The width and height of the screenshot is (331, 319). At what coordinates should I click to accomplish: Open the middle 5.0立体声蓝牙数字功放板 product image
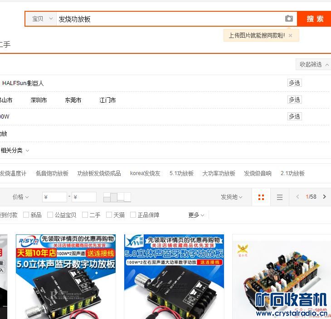tap(174, 276)
